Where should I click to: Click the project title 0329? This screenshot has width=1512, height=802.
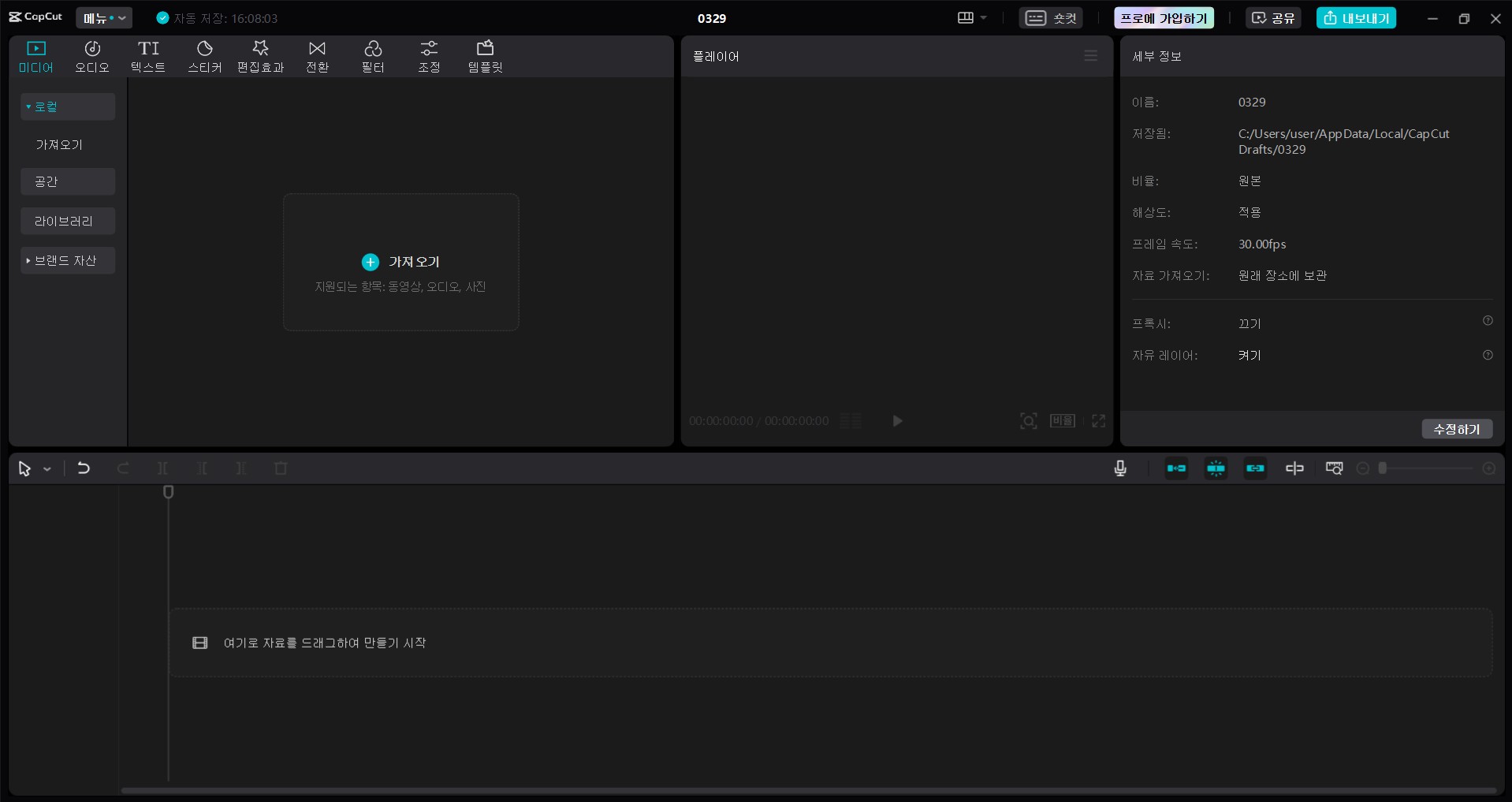pyautogui.click(x=712, y=18)
